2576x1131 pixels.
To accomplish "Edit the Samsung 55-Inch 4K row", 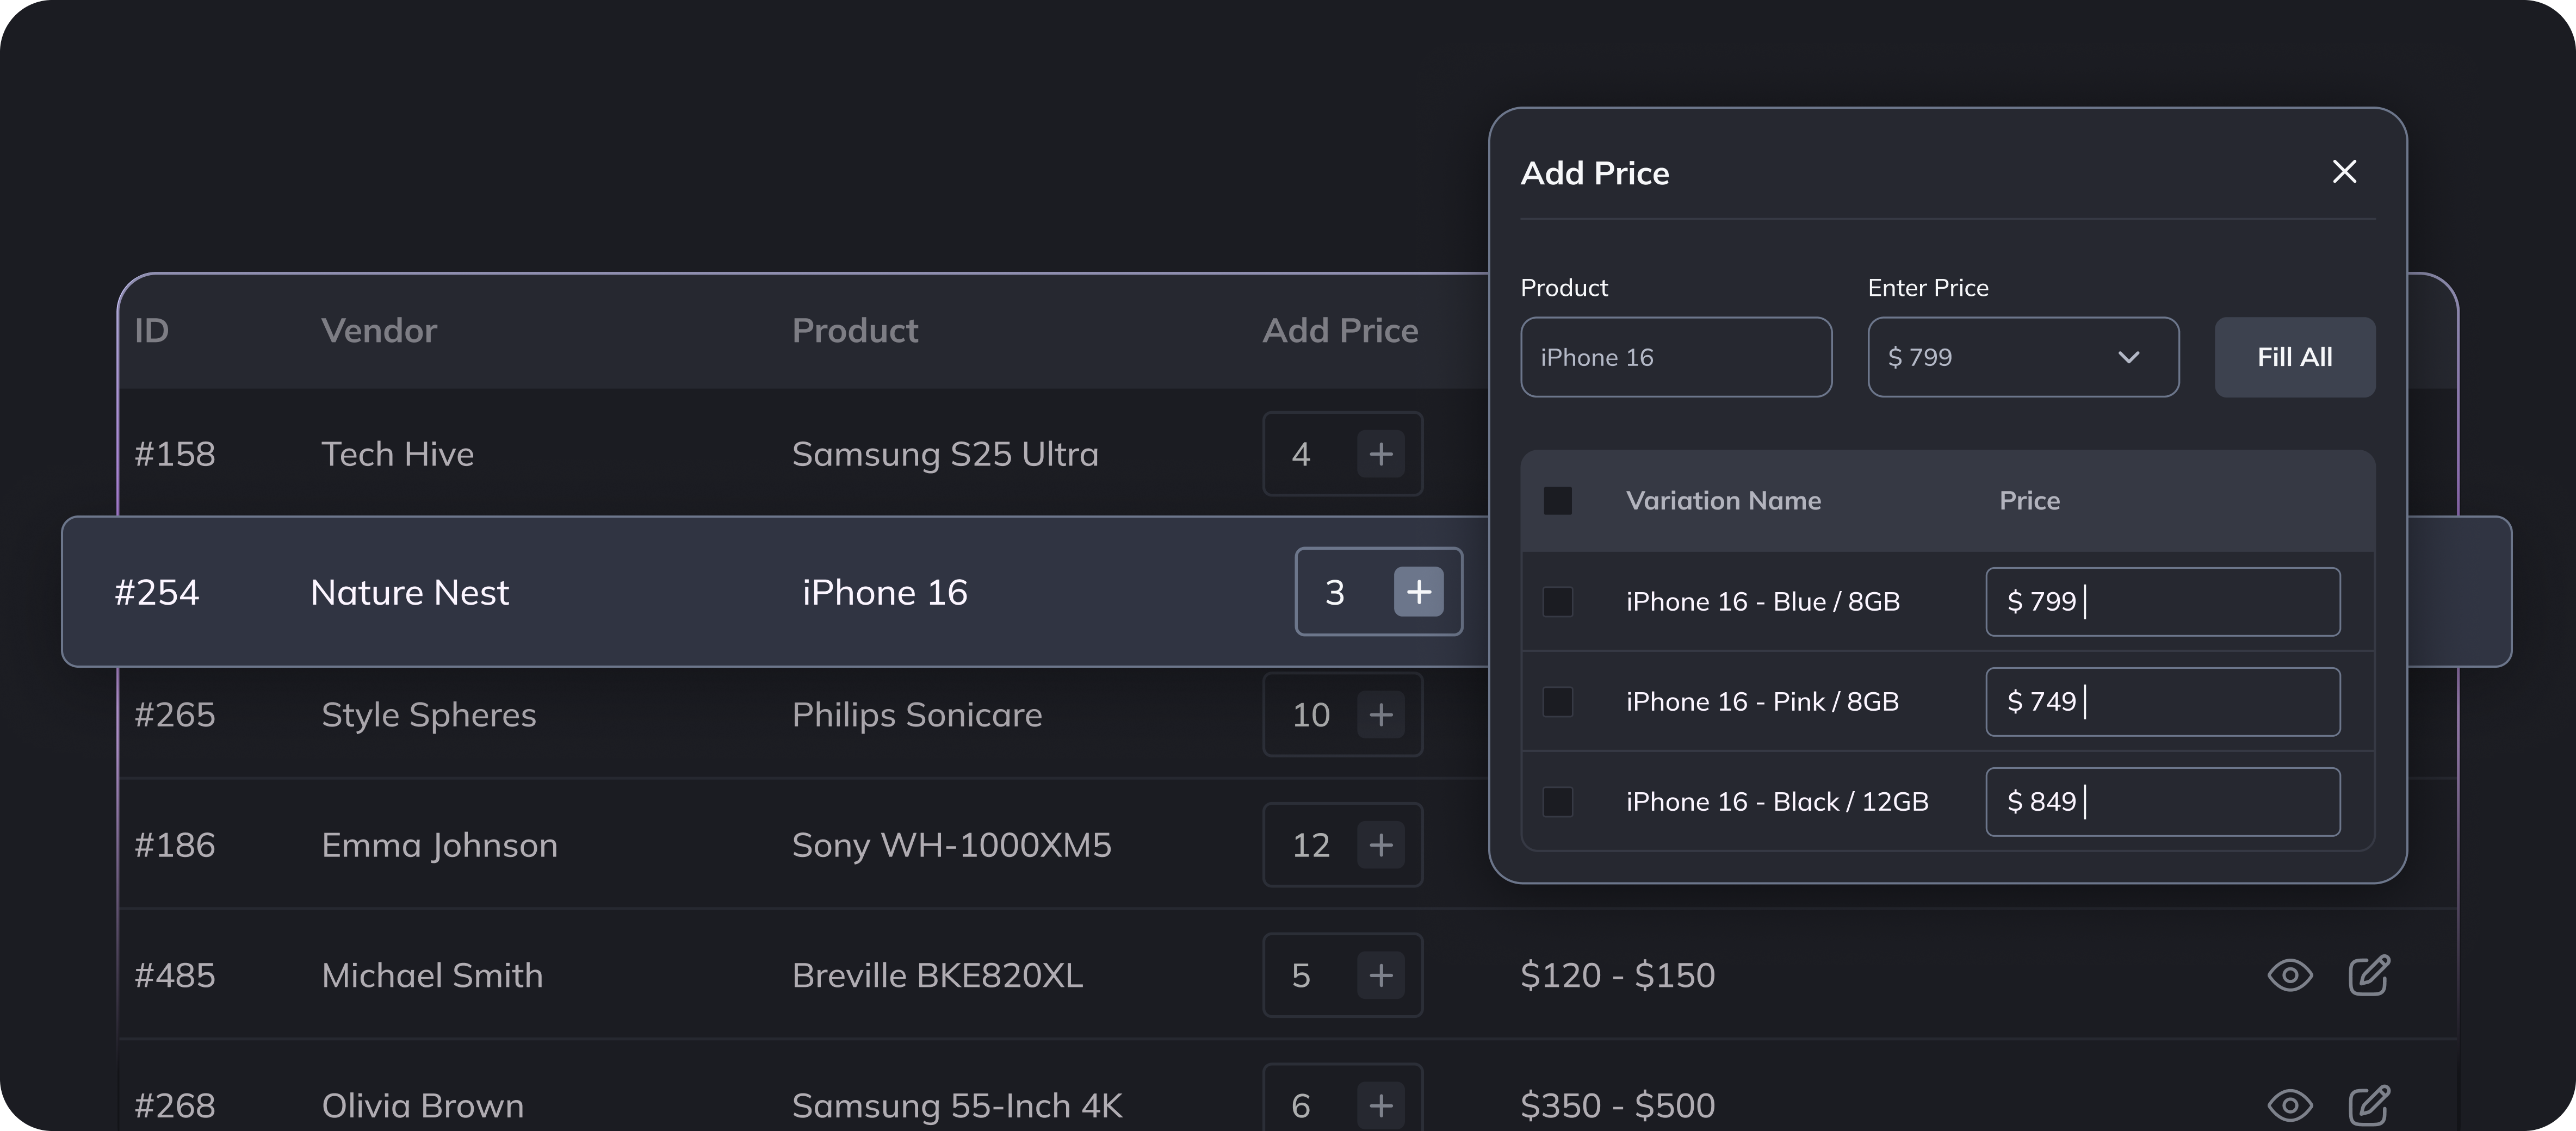I will (x=2369, y=1105).
